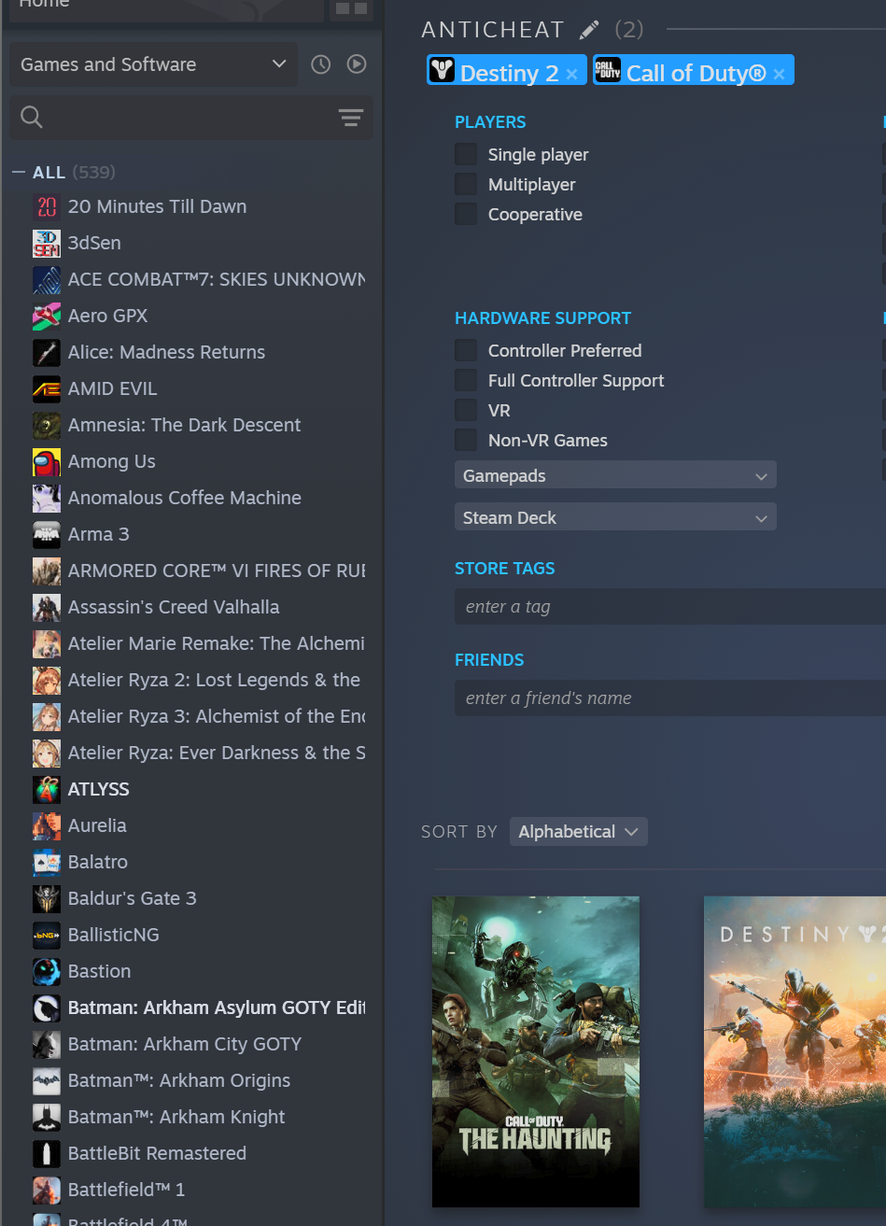Image resolution: width=886 pixels, height=1226 pixels.
Task: Click the Destiny 2 logo icon in tag
Action: point(443,70)
